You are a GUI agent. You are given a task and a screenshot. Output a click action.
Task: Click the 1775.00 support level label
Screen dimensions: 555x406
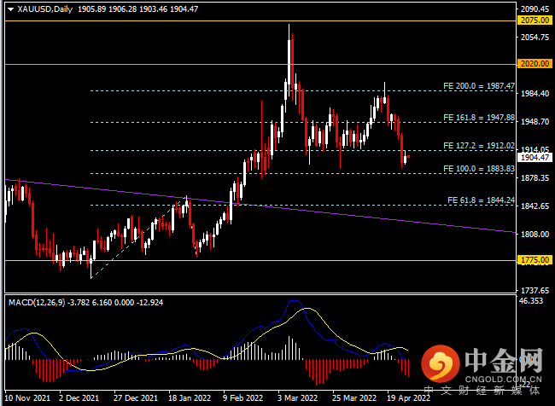(x=535, y=260)
